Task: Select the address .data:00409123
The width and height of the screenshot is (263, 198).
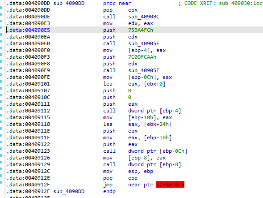Action: tap(28, 151)
